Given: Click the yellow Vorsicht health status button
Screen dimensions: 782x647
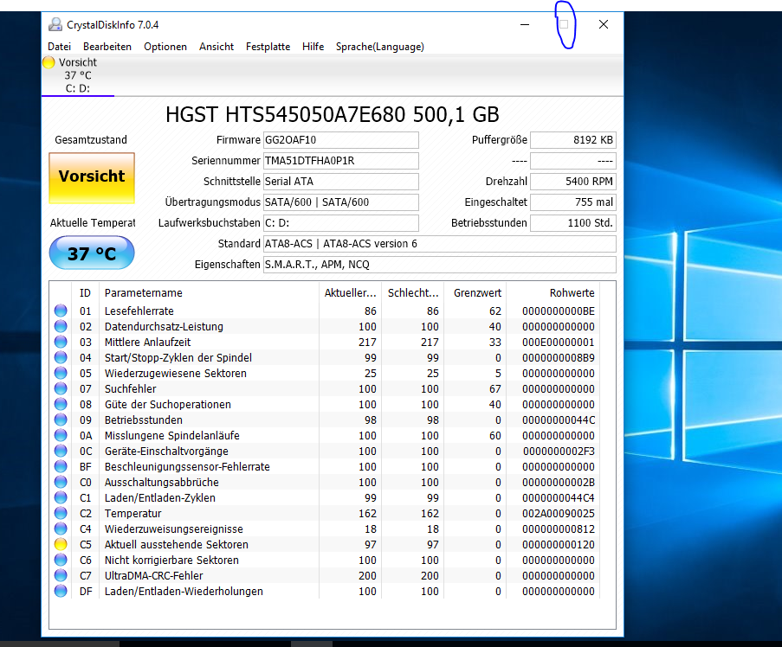Looking at the screenshot, I should [92, 178].
